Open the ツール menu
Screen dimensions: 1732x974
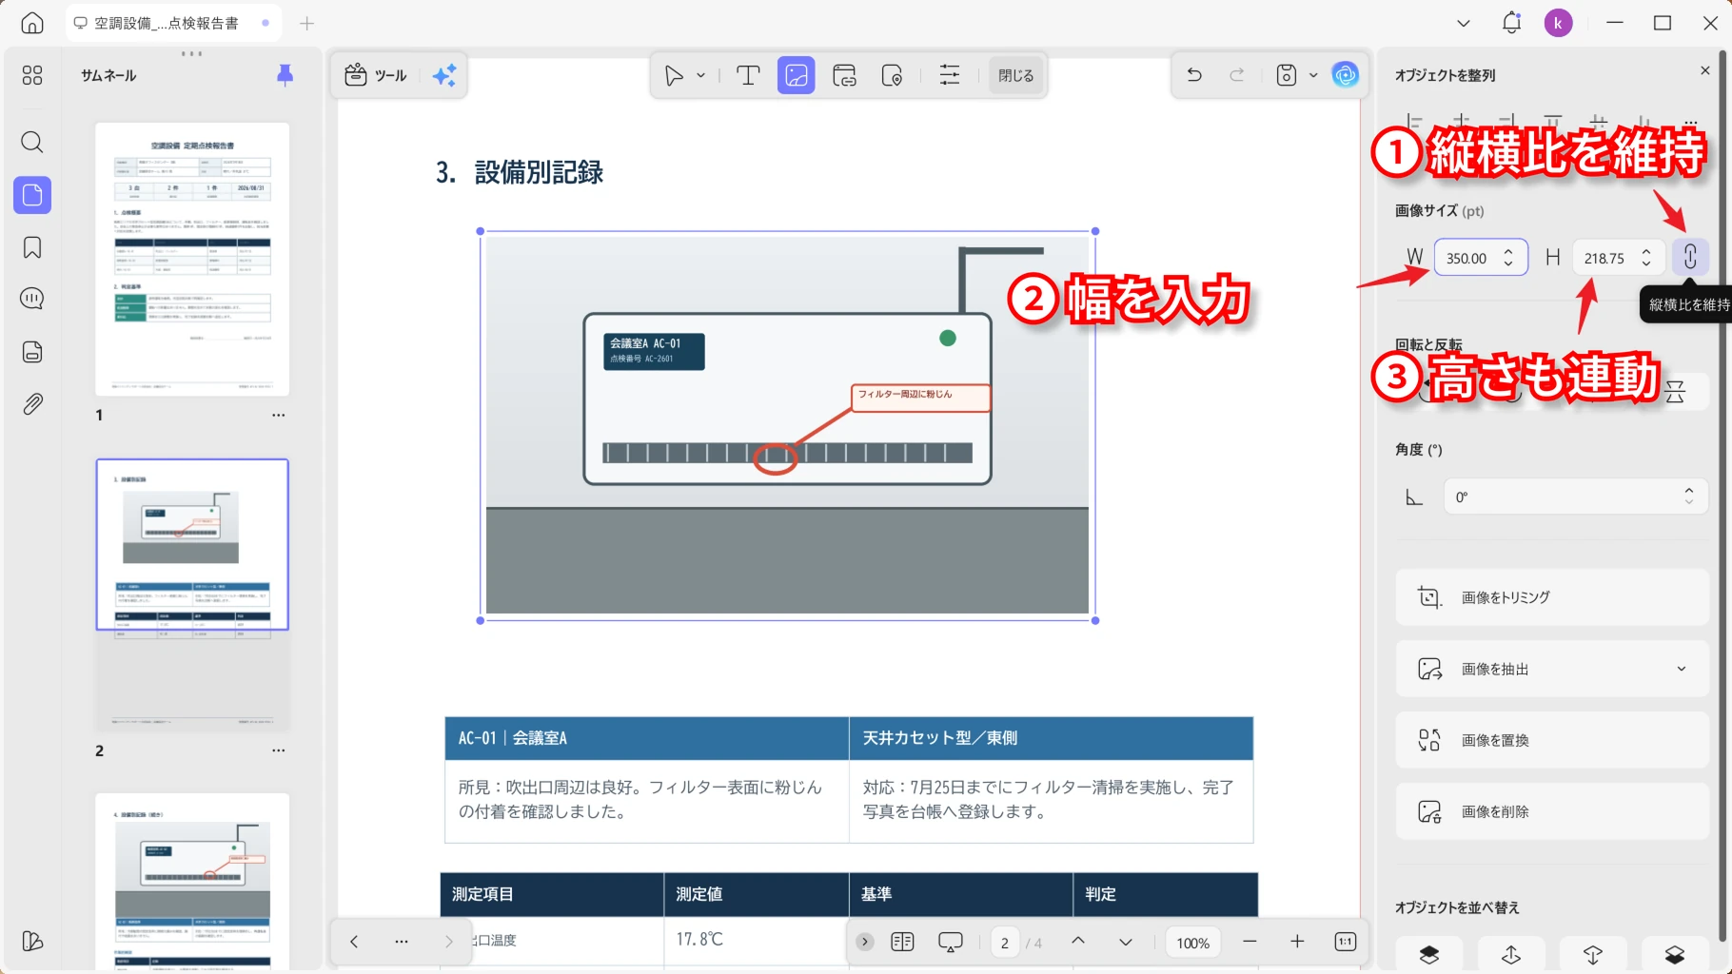tap(376, 75)
